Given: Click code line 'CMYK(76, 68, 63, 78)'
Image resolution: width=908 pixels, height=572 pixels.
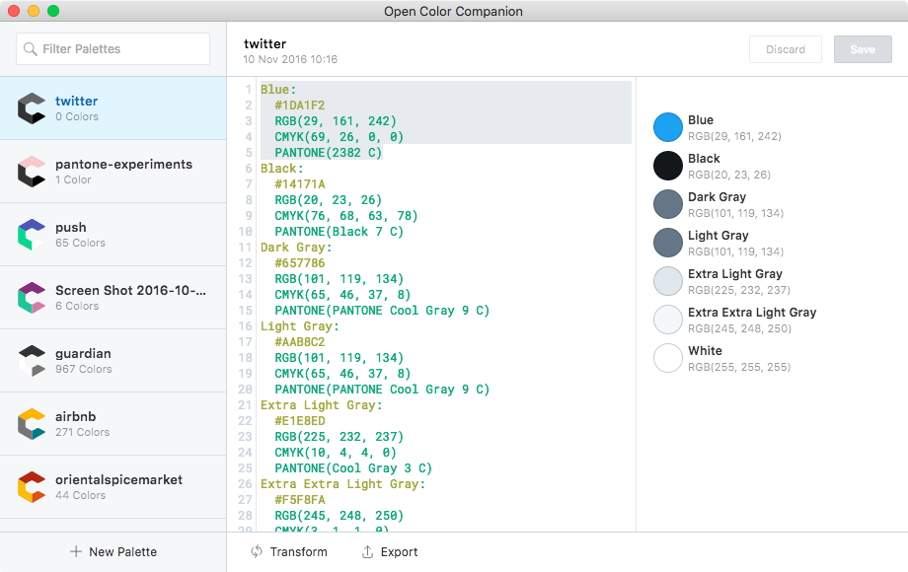Looking at the screenshot, I should pyautogui.click(x=346, y=216).
